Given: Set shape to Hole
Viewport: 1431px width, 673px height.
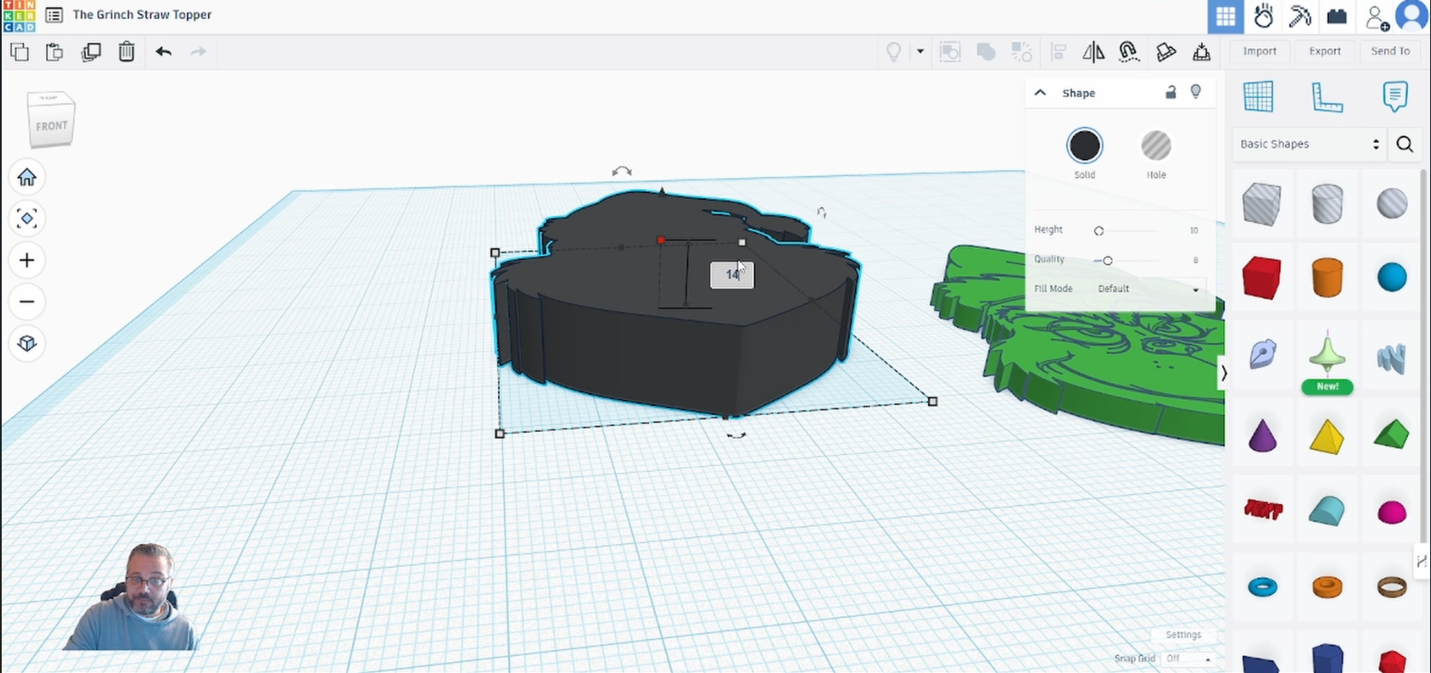Looking at the screenshot, I should click(1155, 146).
